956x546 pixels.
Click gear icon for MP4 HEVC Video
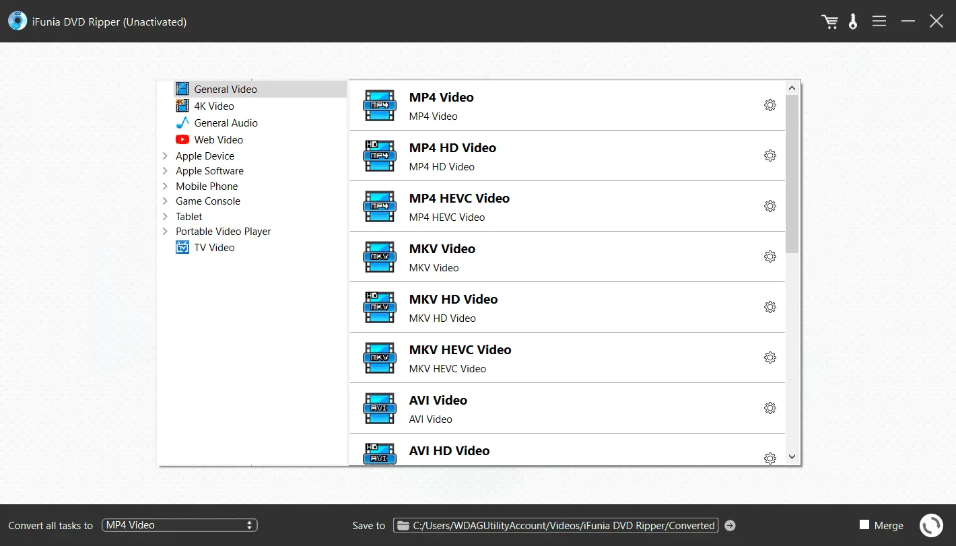770,206
